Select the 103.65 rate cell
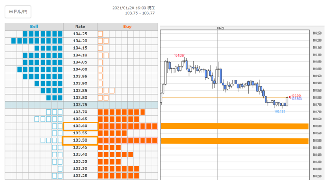This screenshot has width=327, height=184. (80, 119)
